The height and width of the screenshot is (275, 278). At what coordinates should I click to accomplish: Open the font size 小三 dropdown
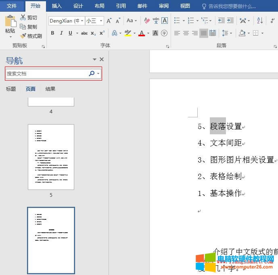[x=101, y=21]
